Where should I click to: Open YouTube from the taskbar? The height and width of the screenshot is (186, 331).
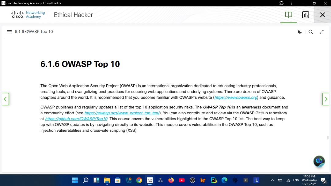point(181,180)
